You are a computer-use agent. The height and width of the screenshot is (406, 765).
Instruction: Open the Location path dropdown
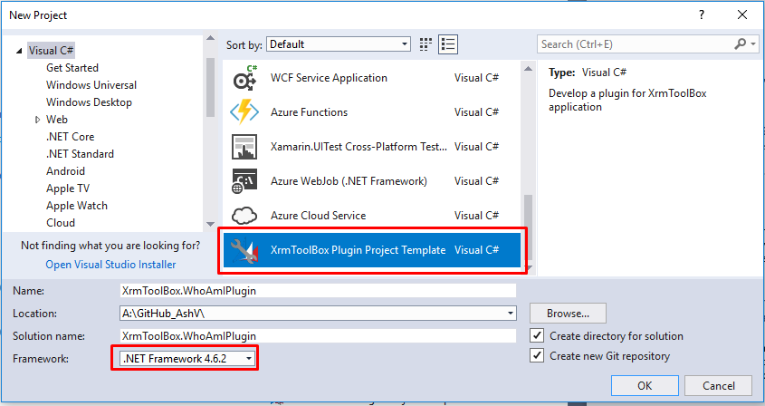click(511, 314)
